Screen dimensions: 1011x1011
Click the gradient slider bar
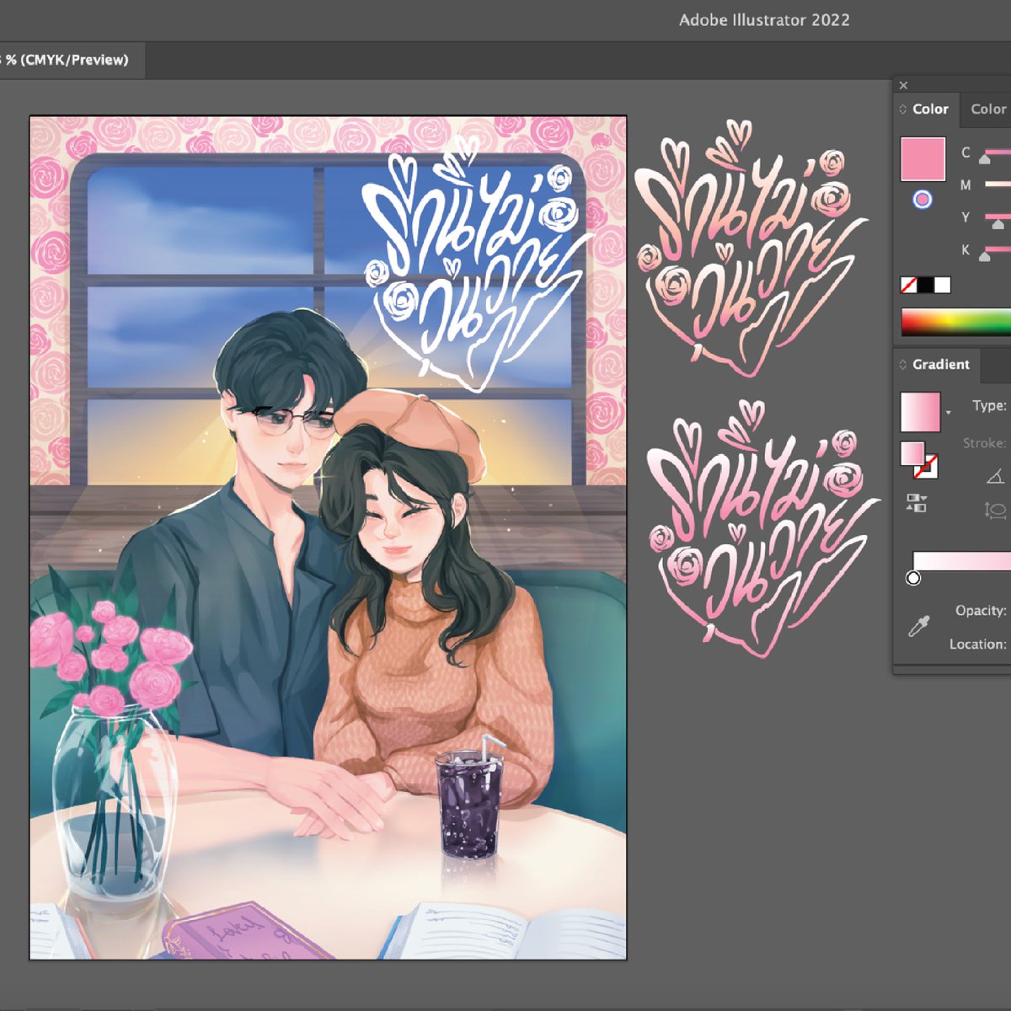(962, 561)
